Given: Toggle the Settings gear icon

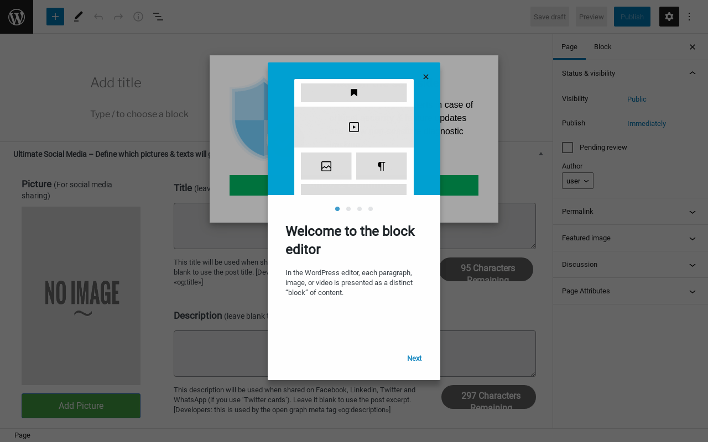Looking at the screenshot, I should pyautogui.click(x=669, y=17).
